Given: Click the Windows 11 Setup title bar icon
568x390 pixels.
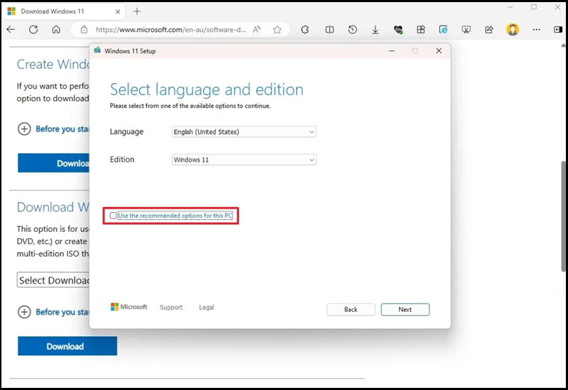Looking at the screenshot, I should pos(97,50).
